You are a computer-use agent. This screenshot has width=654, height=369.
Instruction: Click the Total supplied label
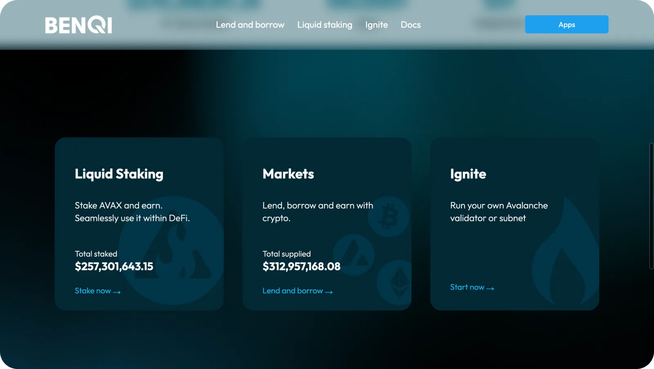coord(287,254)
